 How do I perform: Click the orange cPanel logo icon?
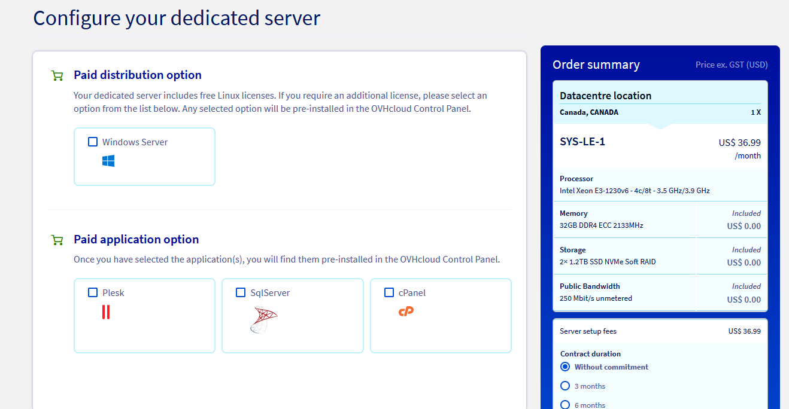[x=406, y=311]
